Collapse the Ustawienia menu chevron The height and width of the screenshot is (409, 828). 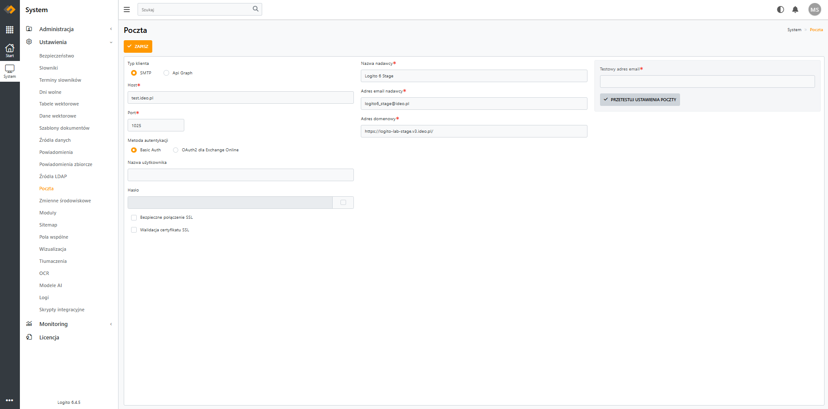tap(111, 42)
